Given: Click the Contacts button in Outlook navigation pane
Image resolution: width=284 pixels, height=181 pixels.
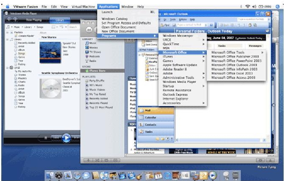Looking at the screenshot, I should (x=156, y=125).
